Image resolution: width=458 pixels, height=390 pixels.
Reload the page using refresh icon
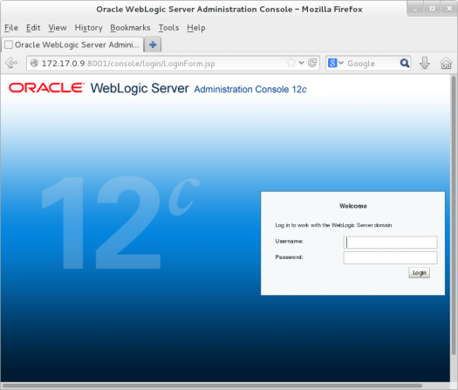coord(312,63)
